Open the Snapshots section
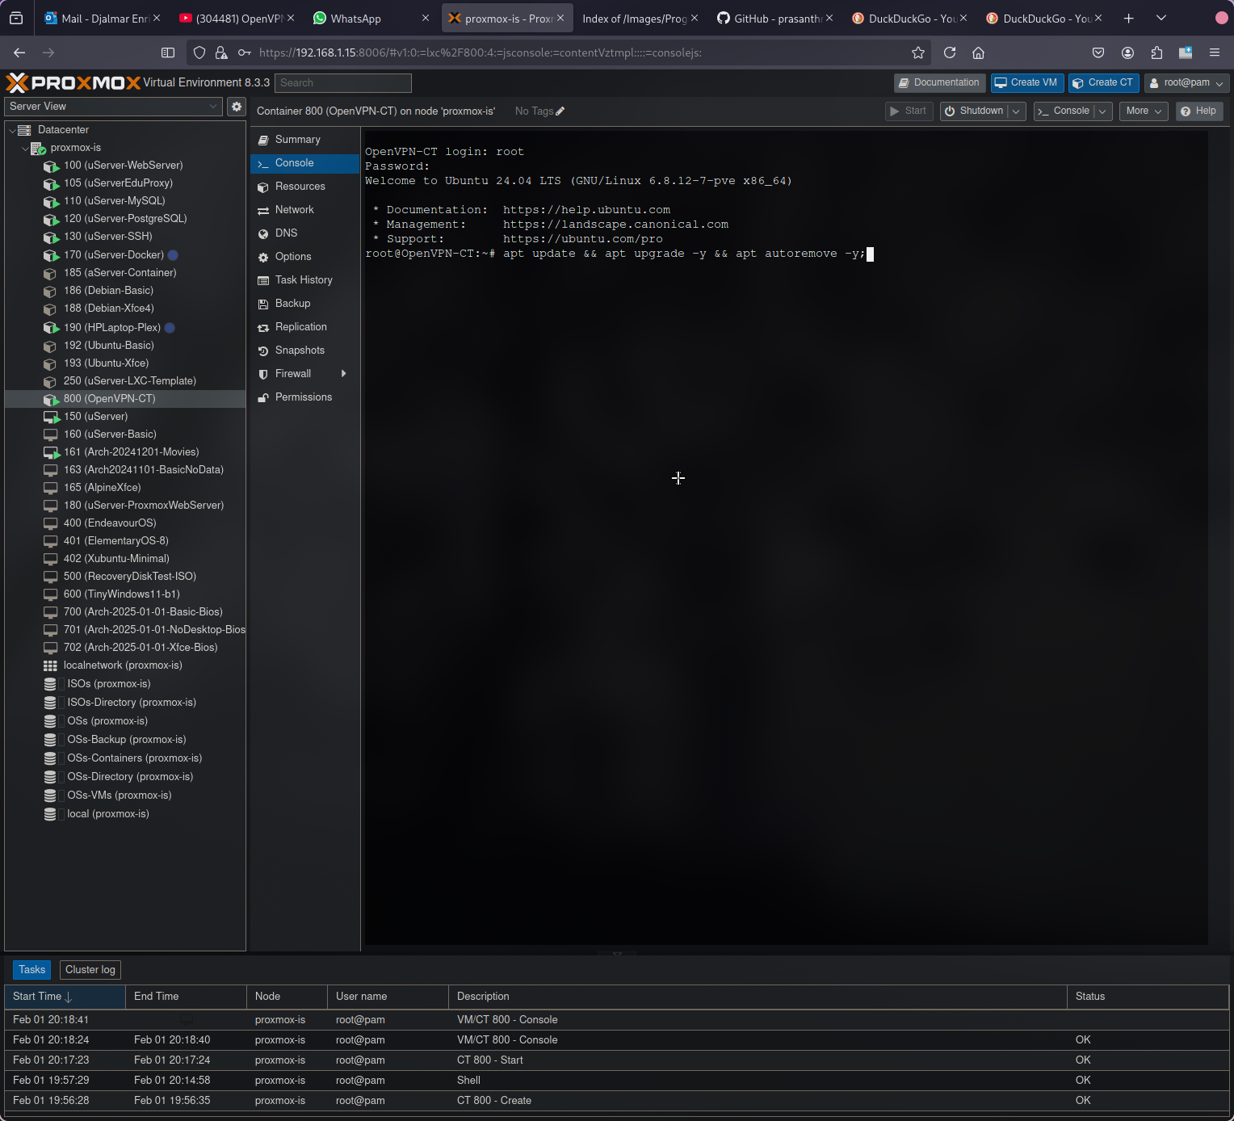The image size is (1234, 1121). (300, 351)
